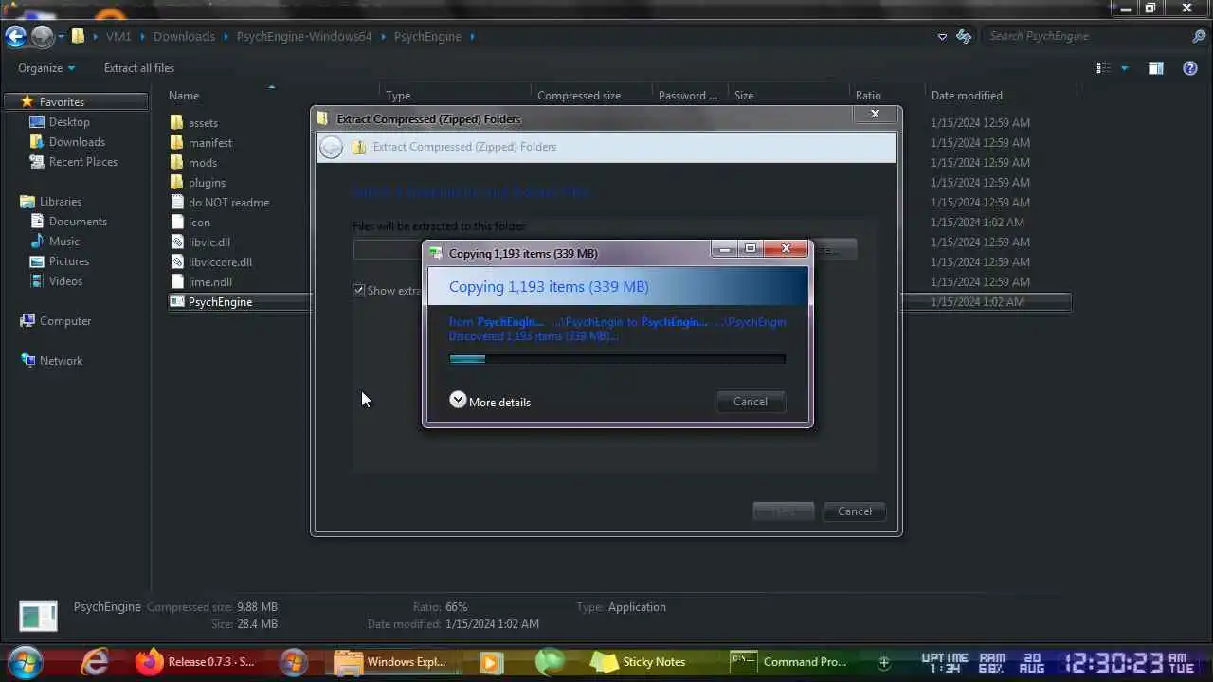The width and height of the screenshot is (1213, 682).
Task: Select the mods folder icon
Action: [x=177, y=162]
